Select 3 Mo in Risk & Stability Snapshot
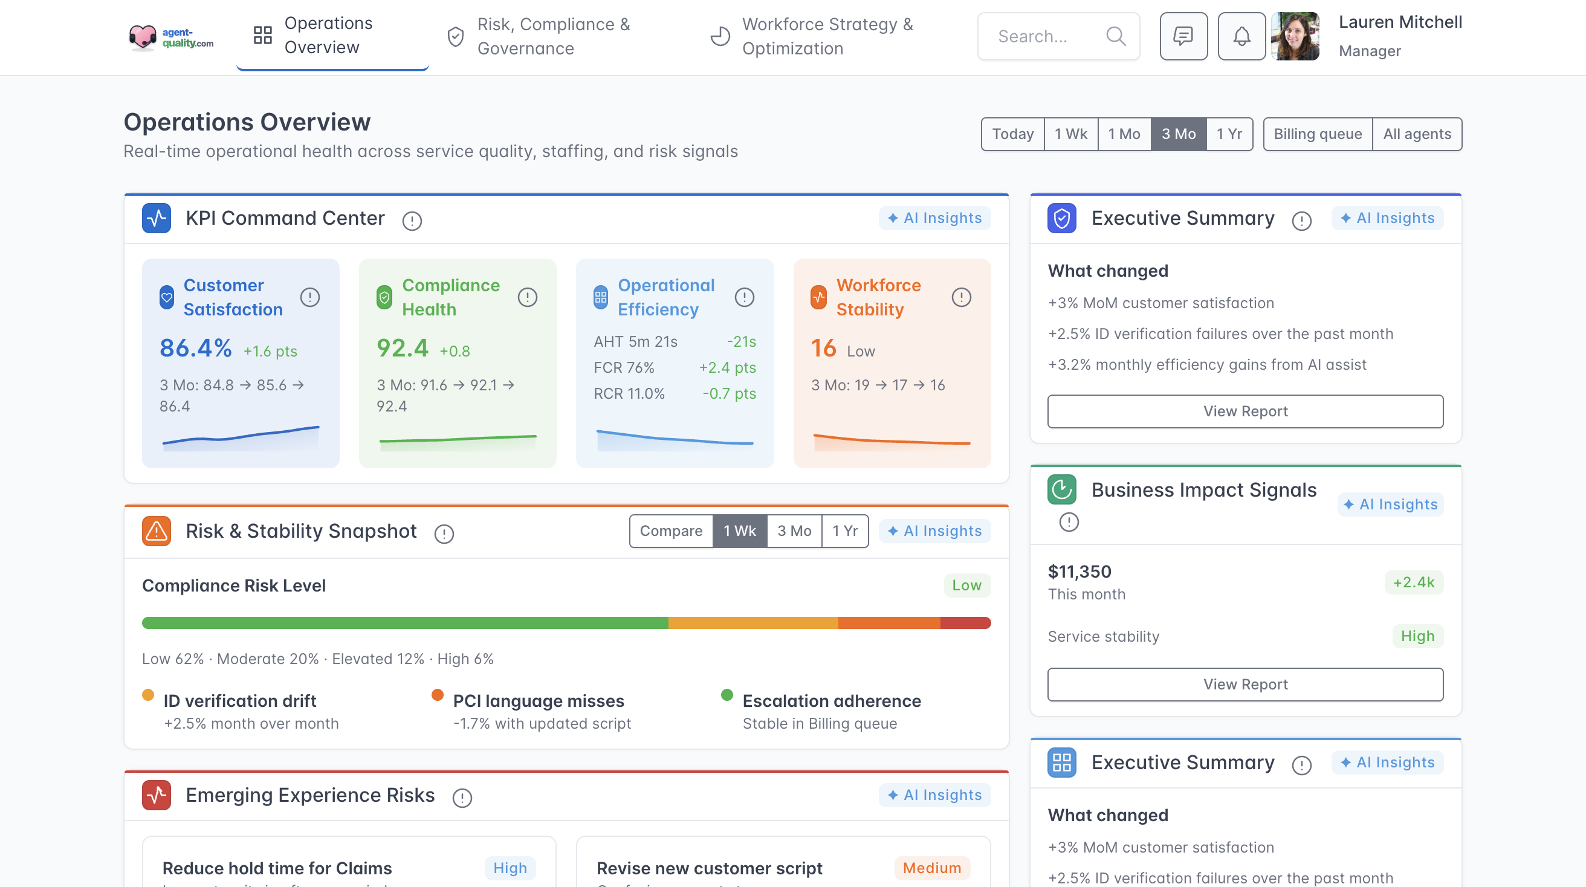 point(794,531)
